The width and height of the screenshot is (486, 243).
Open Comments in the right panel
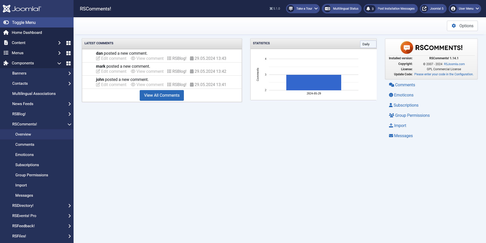[402, 85]
